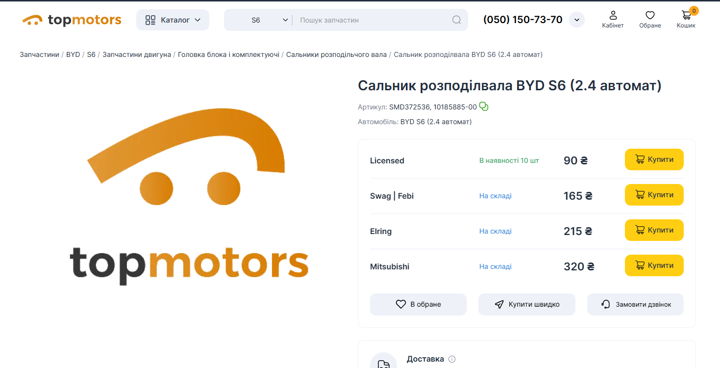Click На складі status in Elring row

pyautogui.click(x=496, y=231)
